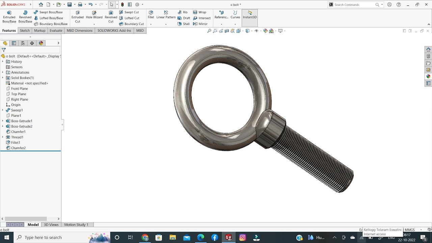Viewport: 432px width, 243px height.
Task: Open the Hole Wizard dropdown arrow
Action: click(94, 24)
